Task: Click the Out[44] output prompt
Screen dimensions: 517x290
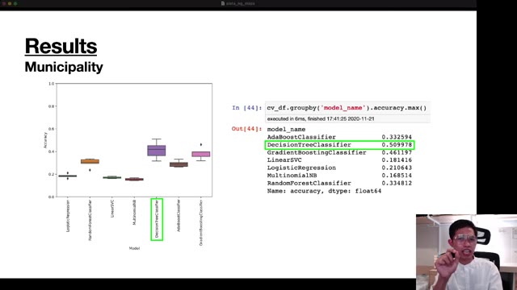Action: click(x=246, y=129)
